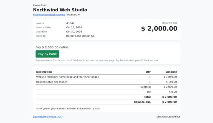Image resolution: width=213 pixels, height=123 pixels.
Task: Open the hello@northwindweb.example email link
Action: pos(49,15)
